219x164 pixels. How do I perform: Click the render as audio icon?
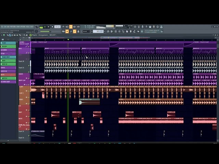(x=154, y=27)
